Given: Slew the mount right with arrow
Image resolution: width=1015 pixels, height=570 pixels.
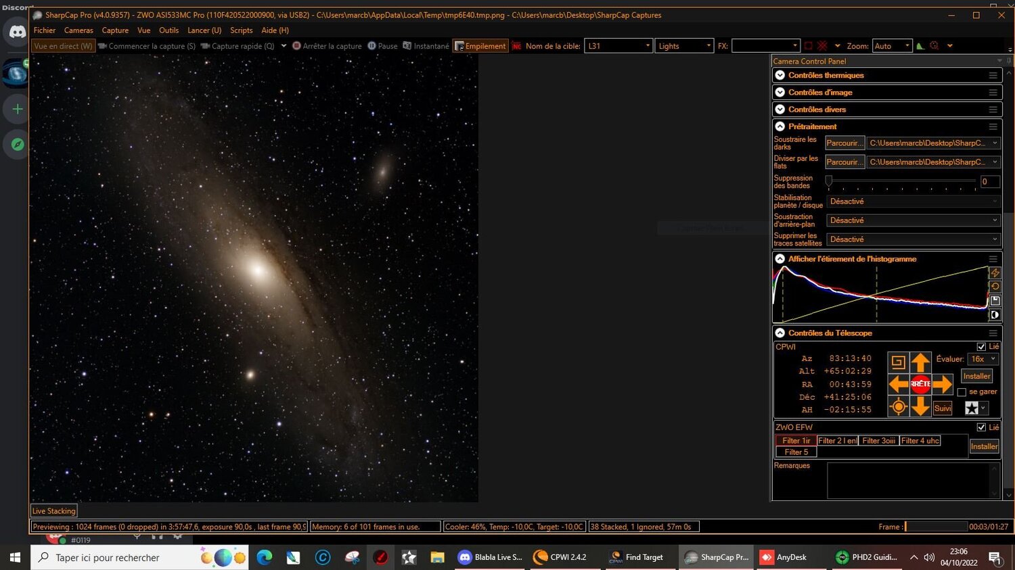Looking at the screenshot, I should pyautogui.click(x=942, y=384).
